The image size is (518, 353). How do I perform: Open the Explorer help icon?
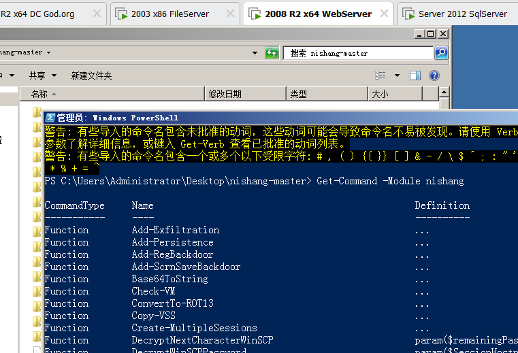[434, 76]
